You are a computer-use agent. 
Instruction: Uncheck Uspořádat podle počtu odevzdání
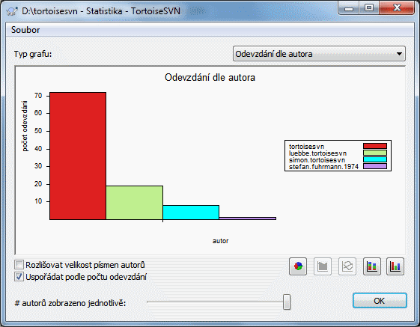(x=19, y=277)
